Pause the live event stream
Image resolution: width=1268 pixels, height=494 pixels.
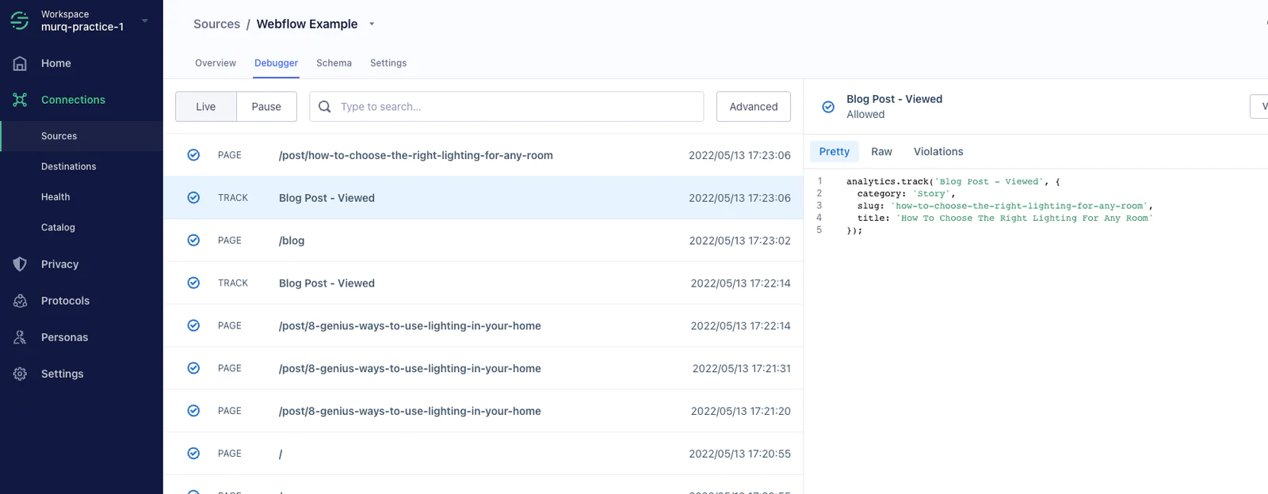[x=266, y=107]
